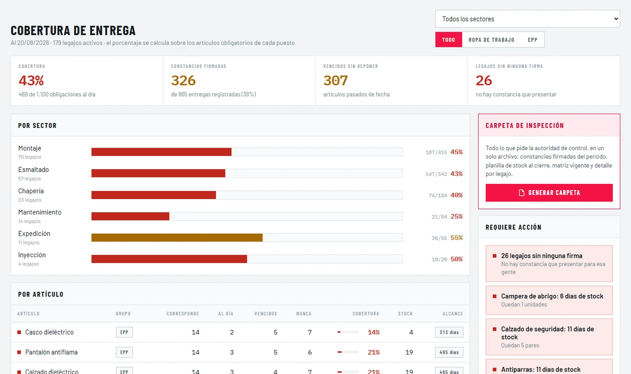Click the VENCIDOS column header
The height and width of the screenshot is (374, 631).
click(x=266, y=314)
